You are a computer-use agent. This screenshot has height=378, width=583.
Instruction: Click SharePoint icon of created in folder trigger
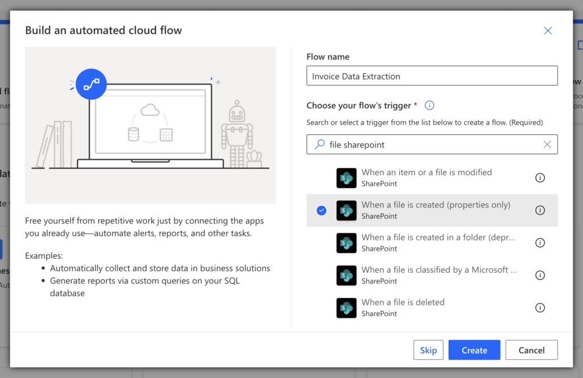point(346,243)
